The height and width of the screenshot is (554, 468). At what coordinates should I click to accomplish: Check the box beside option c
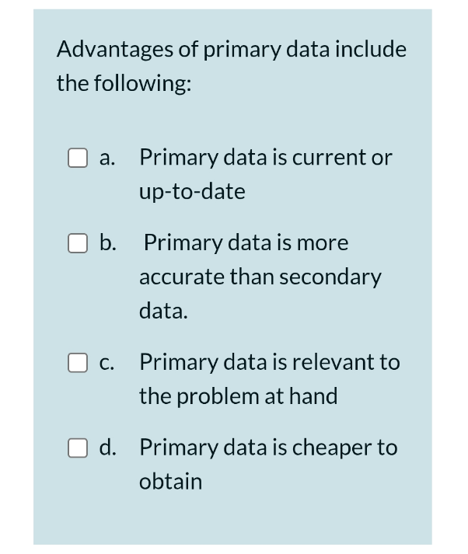point(78,363)
